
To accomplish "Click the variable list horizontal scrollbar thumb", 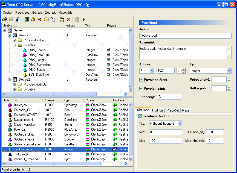I will coord(54,163).
